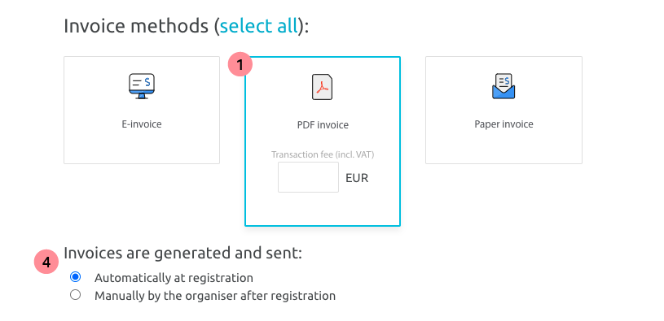Click "Invoices are generated and sent" heading
This screenshot has height=321, width=664.
[x=183, y=253]
